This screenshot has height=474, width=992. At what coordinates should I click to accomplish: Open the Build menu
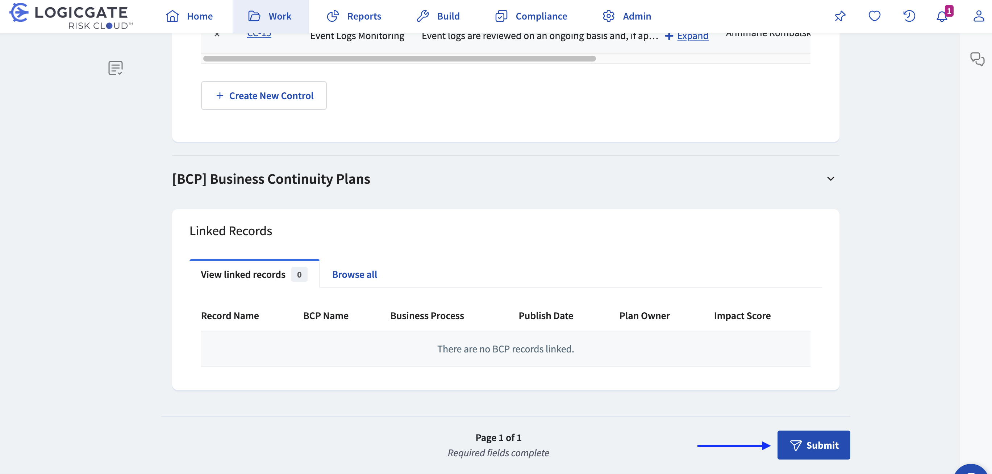click(x=438, y=16)
